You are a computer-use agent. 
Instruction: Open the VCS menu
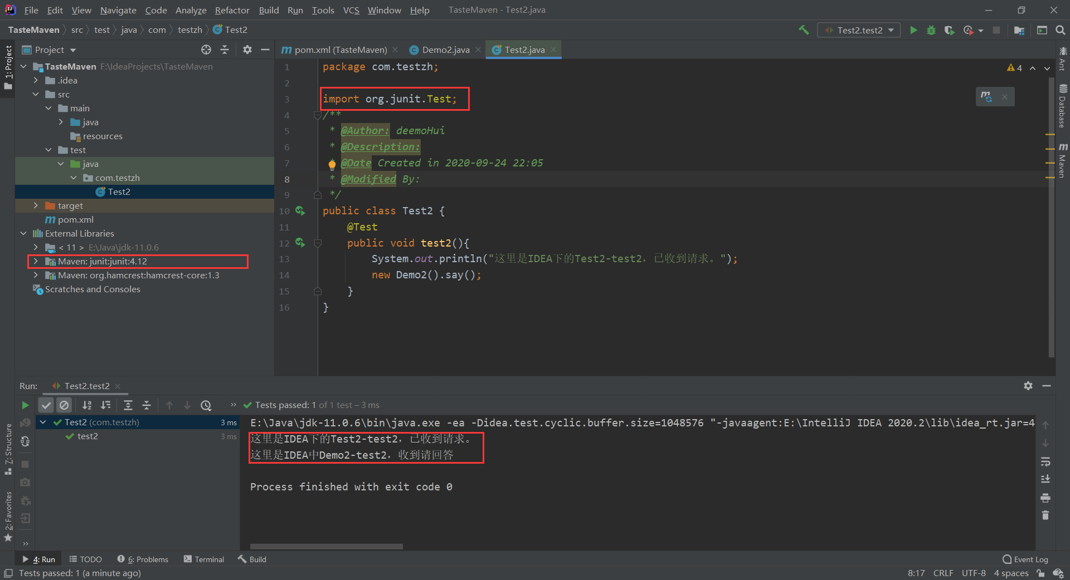[351, 10]
